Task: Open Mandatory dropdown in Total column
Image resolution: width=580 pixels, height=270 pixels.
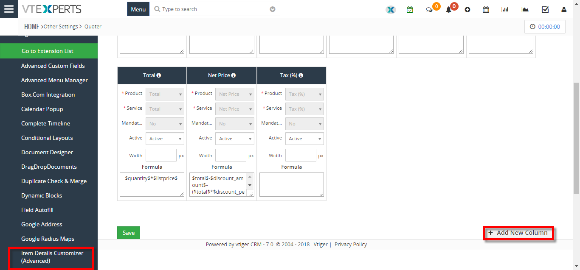Action: [165, 124]
